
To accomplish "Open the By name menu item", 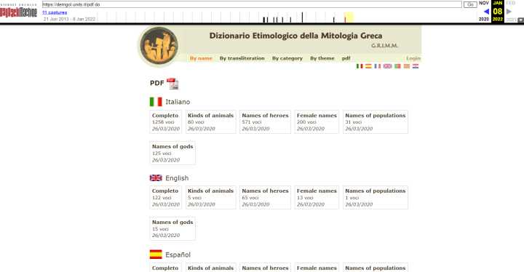I will (x=201, y=58).
